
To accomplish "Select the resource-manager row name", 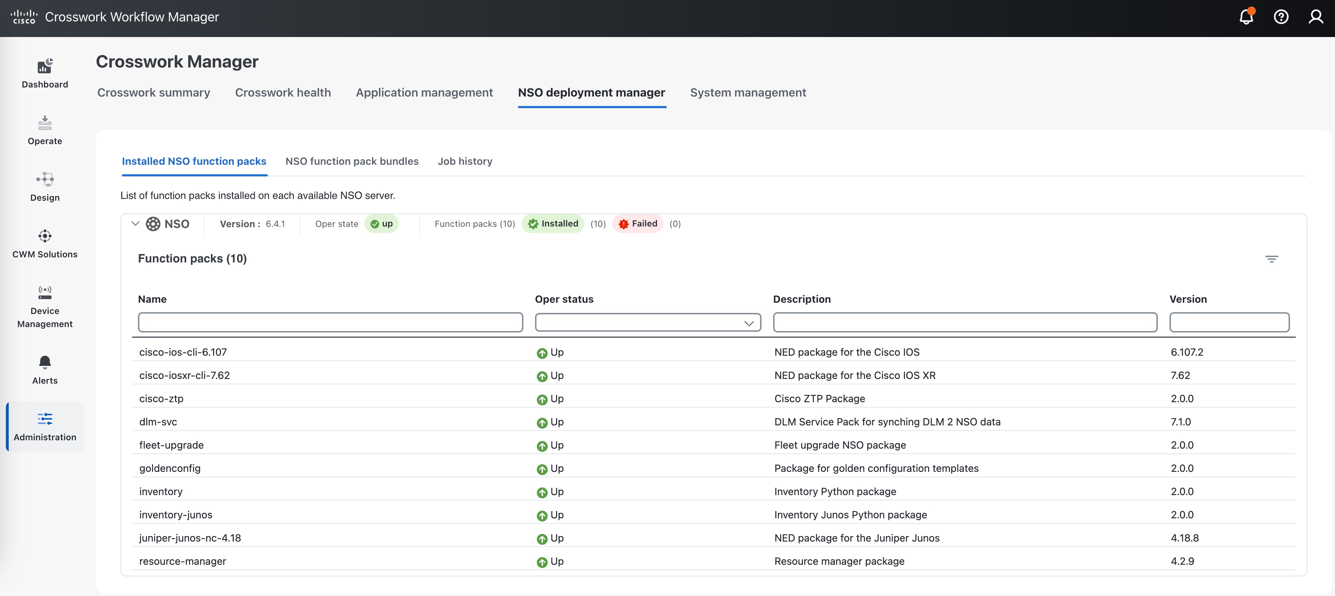I will point(183,562).
